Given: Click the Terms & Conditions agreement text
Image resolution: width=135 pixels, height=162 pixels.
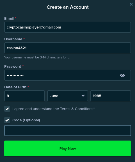Looking at the screenshot, I should click(53, 109).
